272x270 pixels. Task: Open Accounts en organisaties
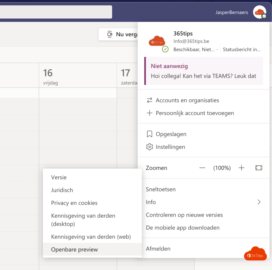[187, 100]
